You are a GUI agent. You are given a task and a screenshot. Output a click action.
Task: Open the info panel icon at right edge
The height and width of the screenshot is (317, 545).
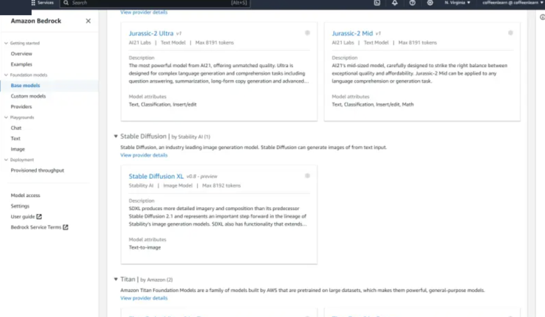point(542,17)
